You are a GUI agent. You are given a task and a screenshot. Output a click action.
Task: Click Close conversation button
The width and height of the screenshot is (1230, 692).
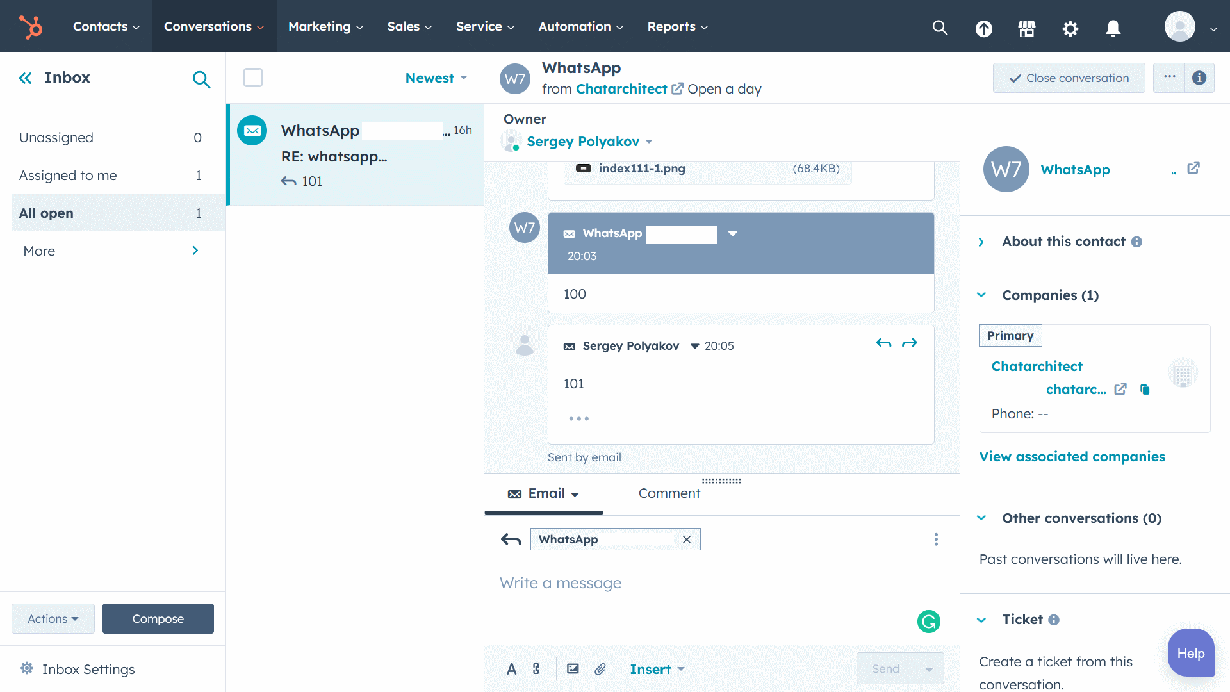[1069, 78]
